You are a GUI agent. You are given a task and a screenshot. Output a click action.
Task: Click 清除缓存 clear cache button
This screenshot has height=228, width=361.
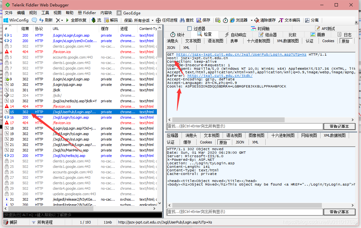(x=265, y=20)
